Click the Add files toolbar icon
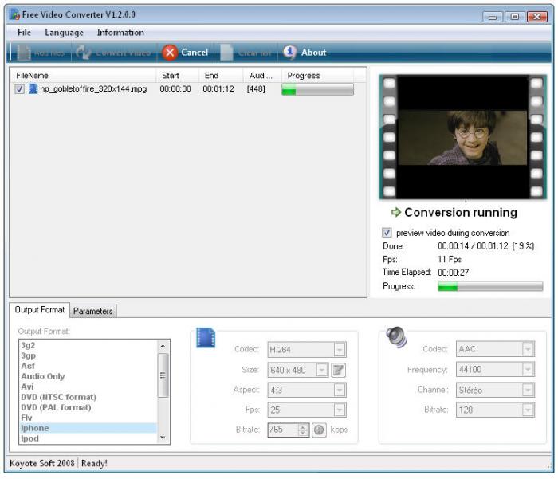The height and width of the screenshot is (479, 558). tap(24, 53)
